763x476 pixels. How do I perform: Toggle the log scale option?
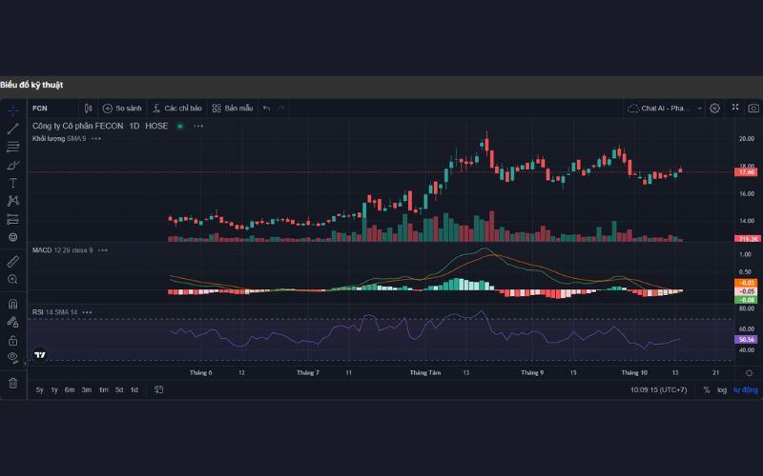tap(721, 390)
